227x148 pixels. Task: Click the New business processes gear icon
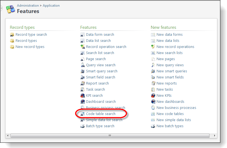[153, 108]
